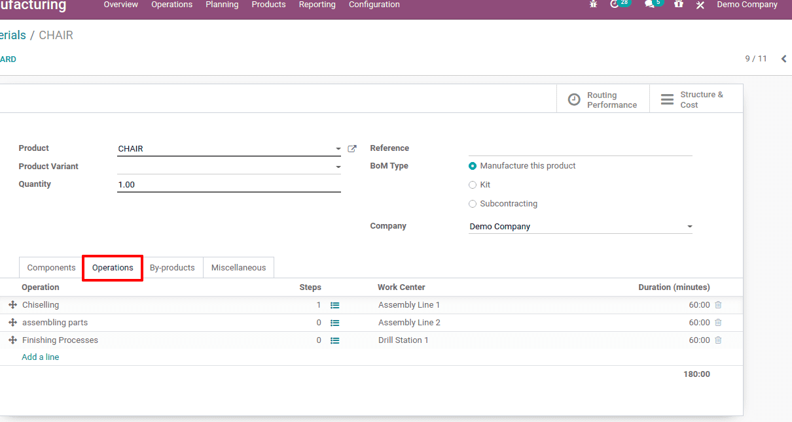Expand the Company dropdown arrow
Viewport: 792px width, 422px height.
tap(689, 227)
